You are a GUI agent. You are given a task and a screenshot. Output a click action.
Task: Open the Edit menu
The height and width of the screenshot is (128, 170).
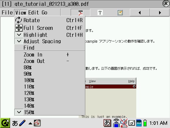(x=34, y=13)
